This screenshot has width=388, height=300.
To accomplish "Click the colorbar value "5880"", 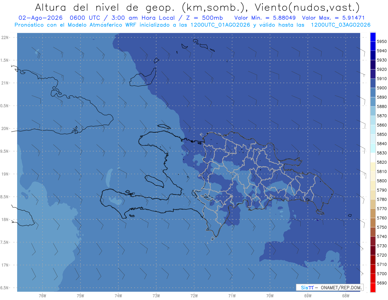I will 382,106.
